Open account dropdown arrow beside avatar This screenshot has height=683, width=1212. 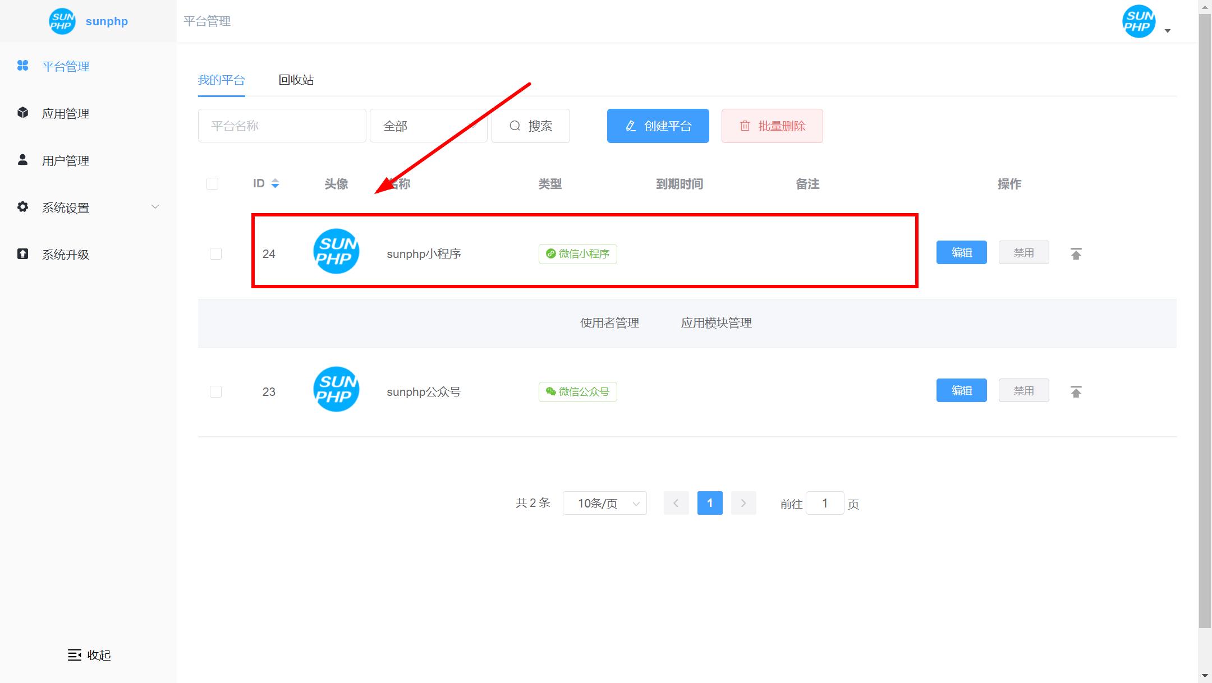click(1168, 31)
